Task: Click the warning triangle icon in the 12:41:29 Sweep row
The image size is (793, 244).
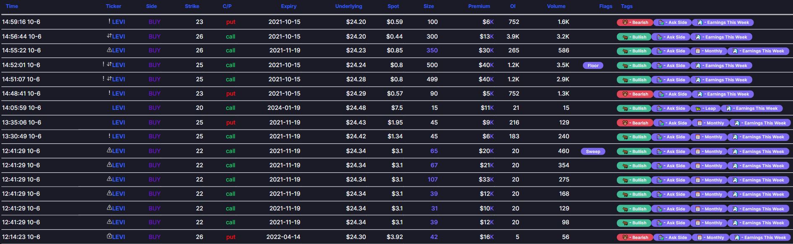Action: (x=109, y=150)
